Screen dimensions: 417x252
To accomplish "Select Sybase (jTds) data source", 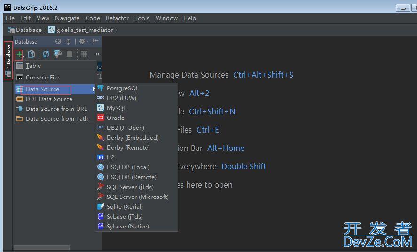I will pos(137,216).
